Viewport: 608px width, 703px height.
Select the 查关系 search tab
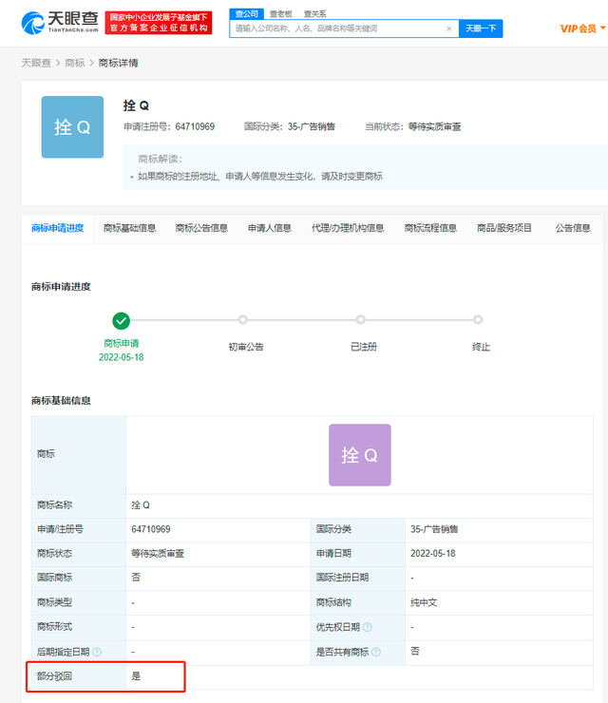point(315,14)
